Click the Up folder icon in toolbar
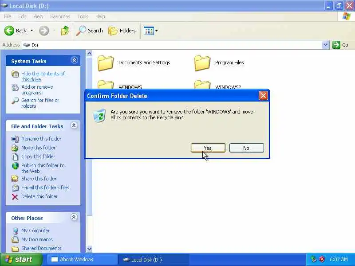355x266 pixels. [x=65, y=31]
